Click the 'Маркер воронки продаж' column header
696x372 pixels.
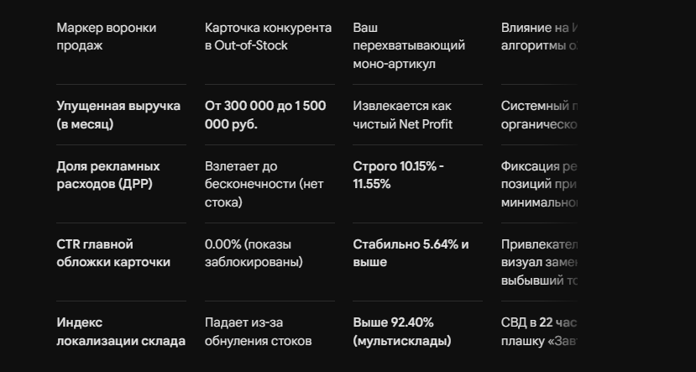pyautogui.click(x=107, y=37)
